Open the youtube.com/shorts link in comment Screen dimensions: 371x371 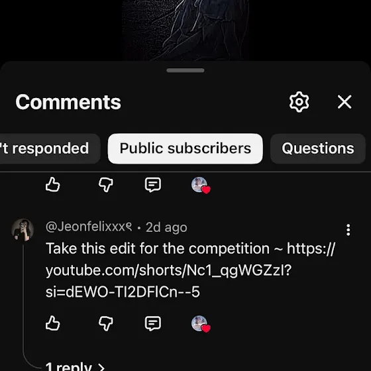point(190,270)
